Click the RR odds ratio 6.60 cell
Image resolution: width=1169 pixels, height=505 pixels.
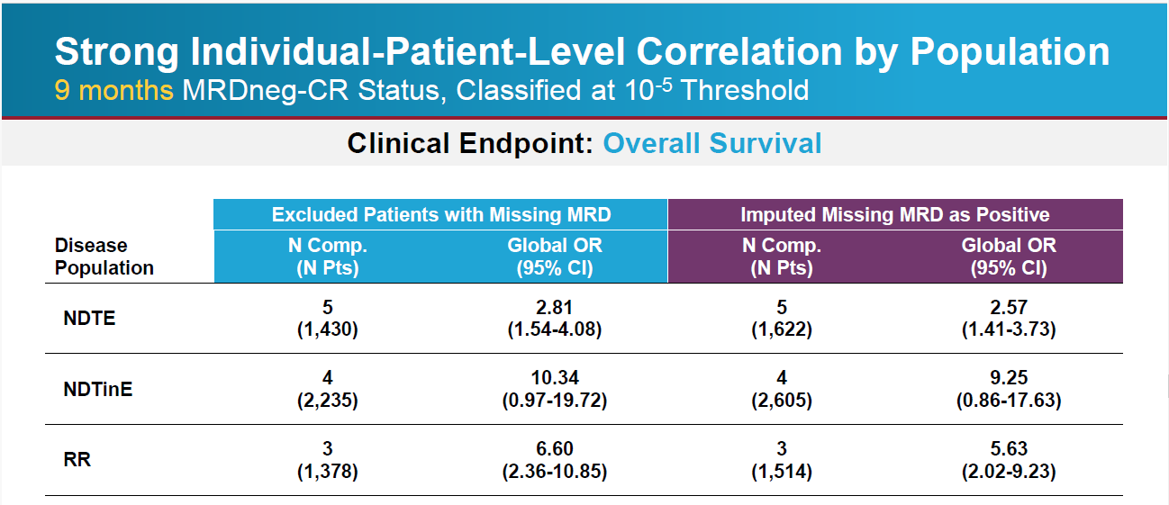pyautogui.click(x=554, y=459)
